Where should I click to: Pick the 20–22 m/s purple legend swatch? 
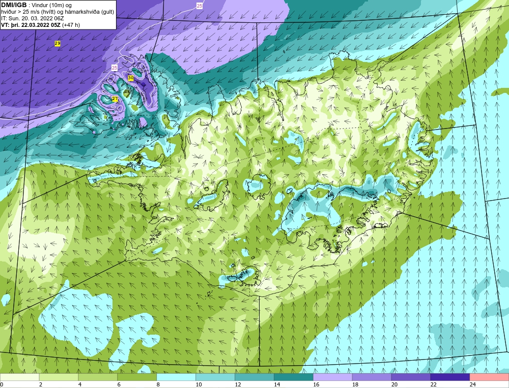coord(411,377)
